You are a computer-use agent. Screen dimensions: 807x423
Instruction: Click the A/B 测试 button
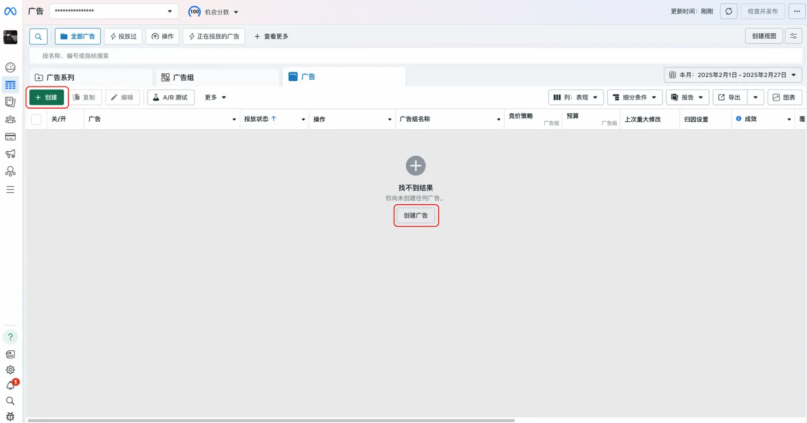(x=171, y=98)
